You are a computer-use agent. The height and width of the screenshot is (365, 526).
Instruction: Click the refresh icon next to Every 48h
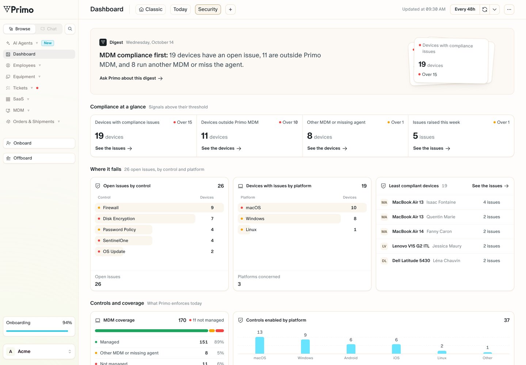click(x=485, y=9)
